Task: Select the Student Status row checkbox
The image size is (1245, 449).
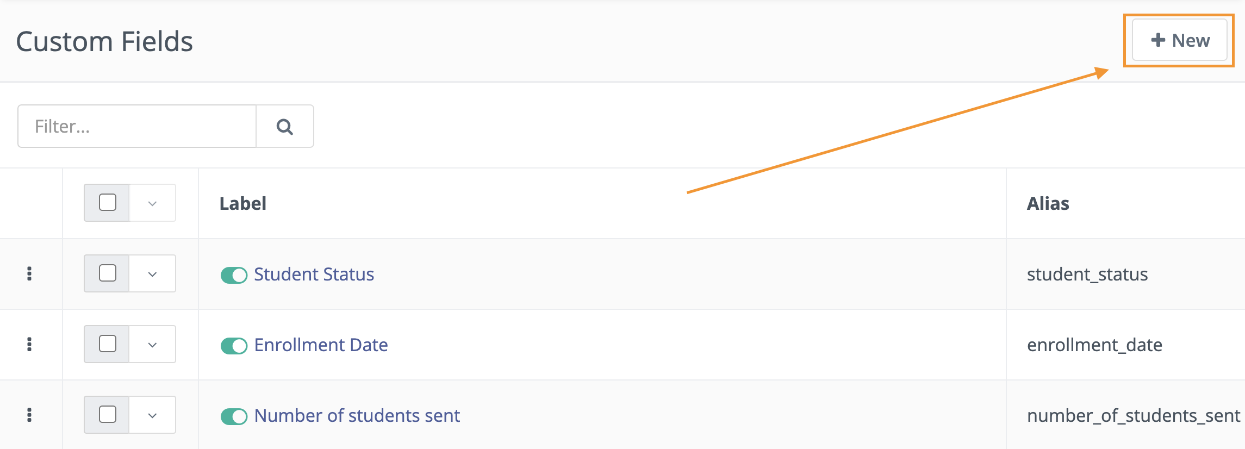Action: 108,273
